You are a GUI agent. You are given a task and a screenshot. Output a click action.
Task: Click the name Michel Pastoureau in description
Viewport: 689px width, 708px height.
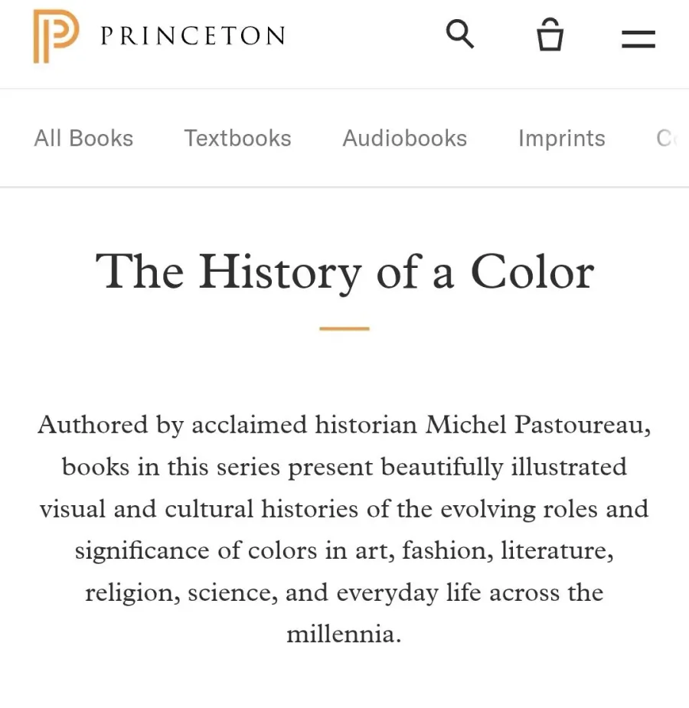[537, 425]
